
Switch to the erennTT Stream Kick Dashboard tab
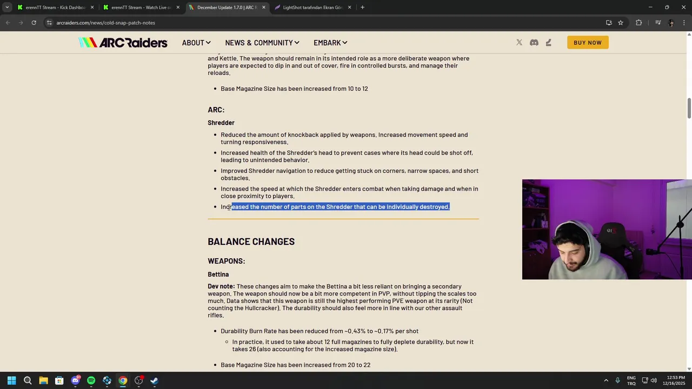(x=56, y=8)
